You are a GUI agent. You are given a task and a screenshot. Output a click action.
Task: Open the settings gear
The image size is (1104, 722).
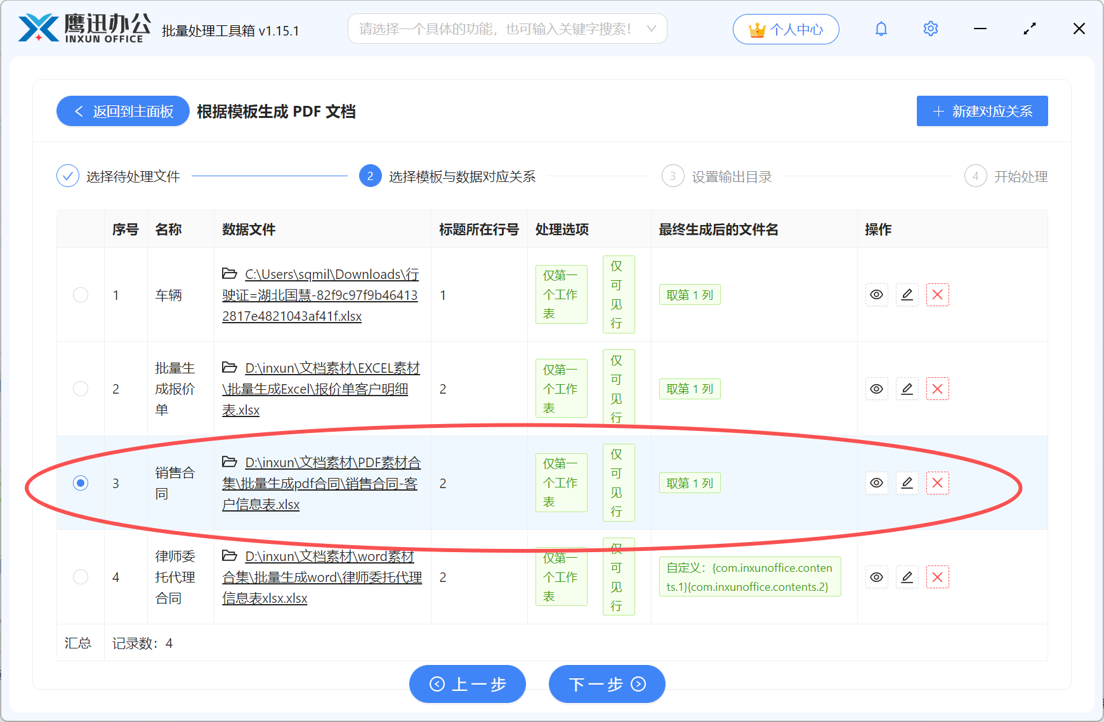[x=930, y=29]
